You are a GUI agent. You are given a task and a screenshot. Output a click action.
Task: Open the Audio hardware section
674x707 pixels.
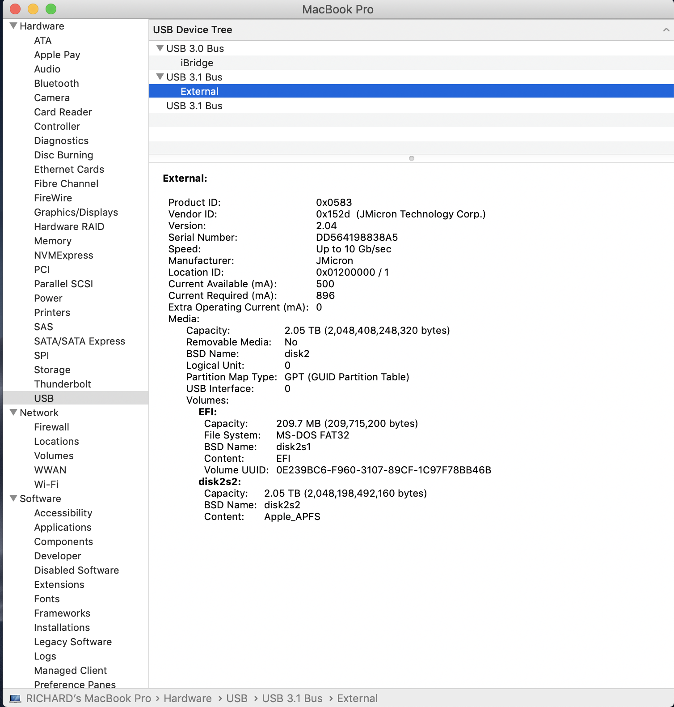point(47,69)
